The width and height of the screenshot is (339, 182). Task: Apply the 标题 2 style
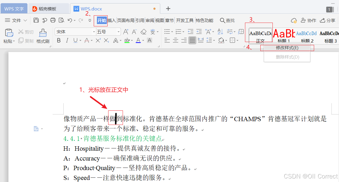coord(307,36)
